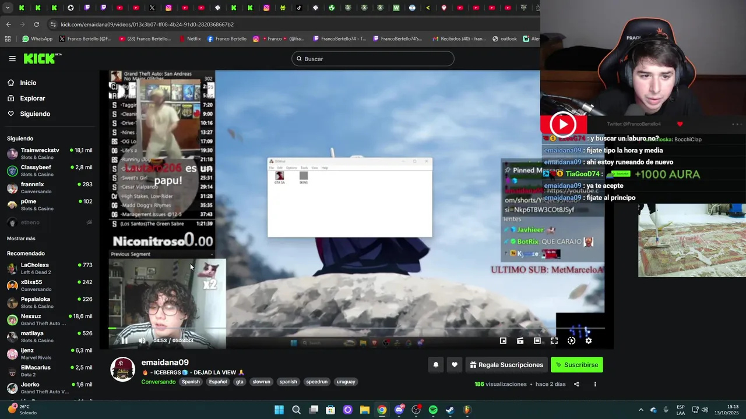Open LaCholexs recommended channel

coord(50,268)
